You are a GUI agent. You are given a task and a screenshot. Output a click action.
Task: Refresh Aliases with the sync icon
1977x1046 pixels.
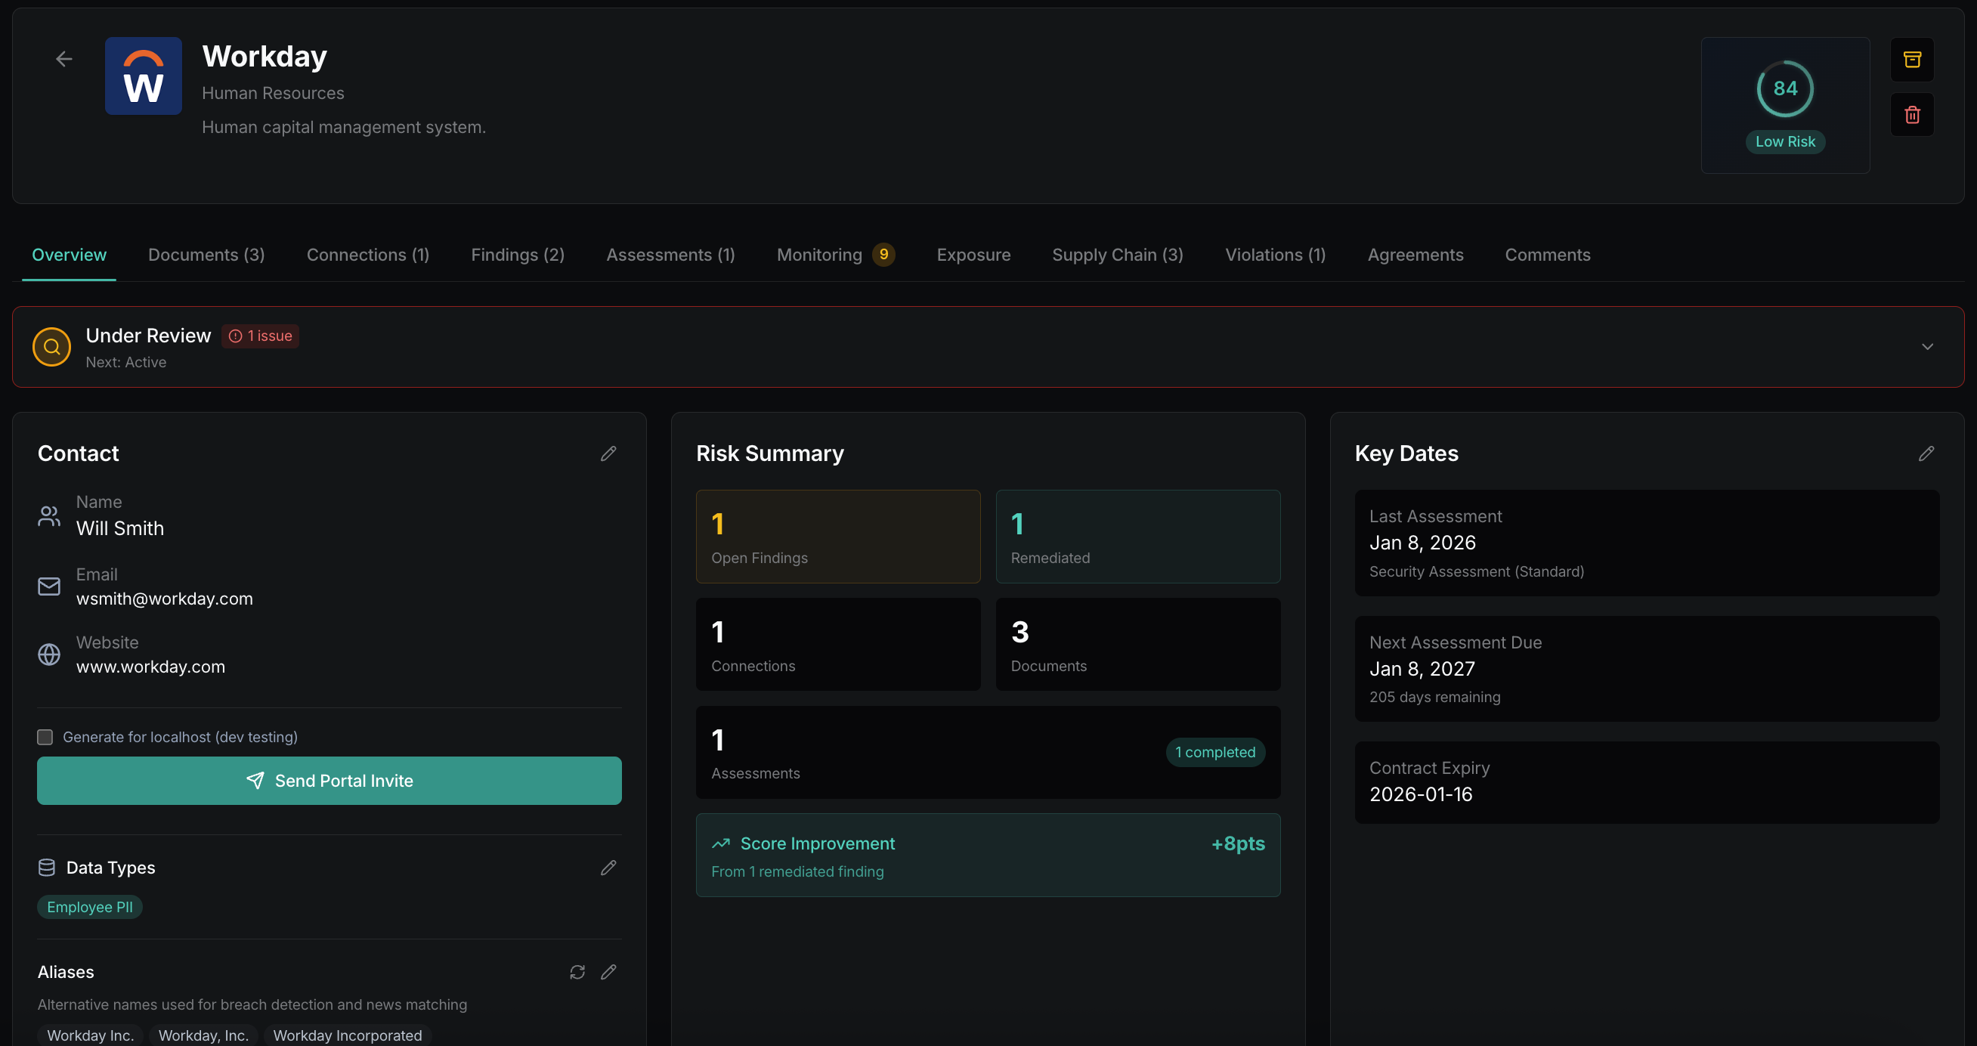coord(577,973)
